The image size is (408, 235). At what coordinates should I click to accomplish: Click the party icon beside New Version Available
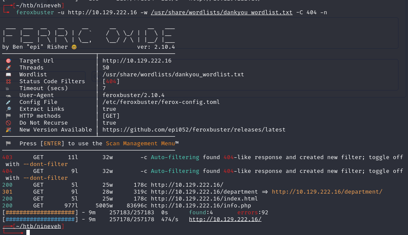point(8,130)
